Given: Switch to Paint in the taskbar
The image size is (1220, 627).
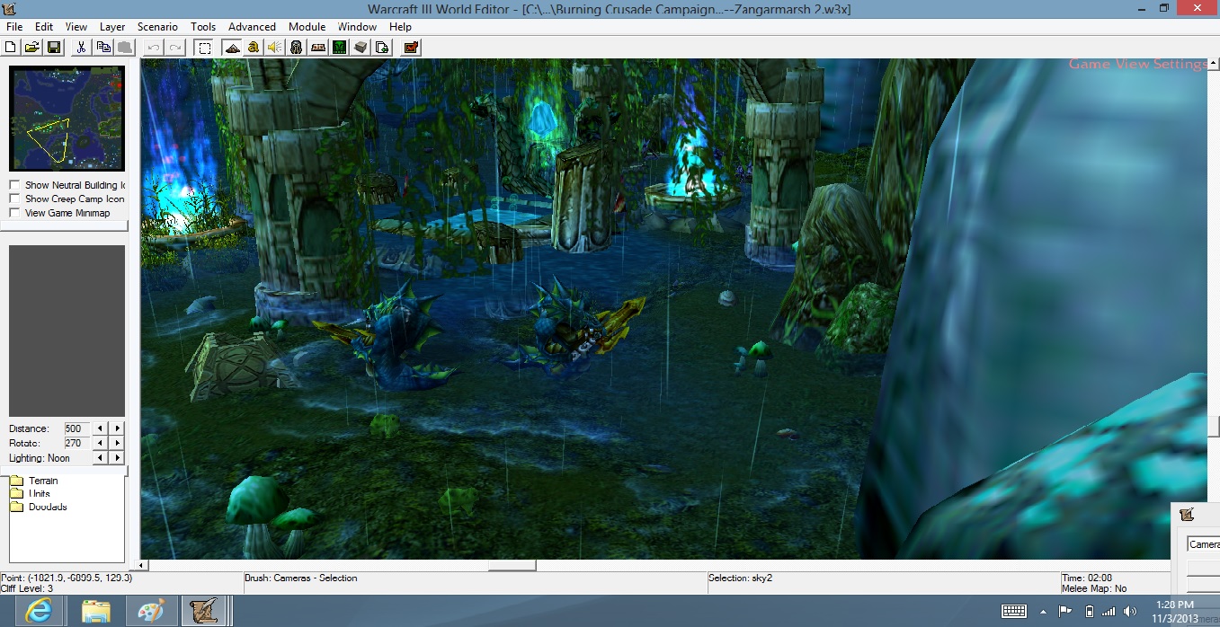Looking at the screenshot, I should click(x=151, y=611).
